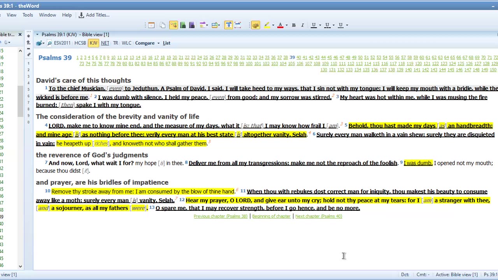
Task: Click the window layout icon
Action: [215, 25]
